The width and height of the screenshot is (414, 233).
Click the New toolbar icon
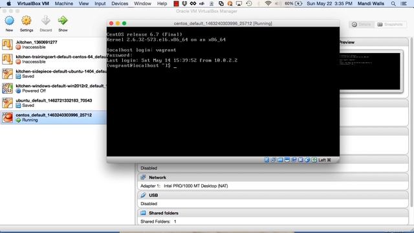point(9,21)
